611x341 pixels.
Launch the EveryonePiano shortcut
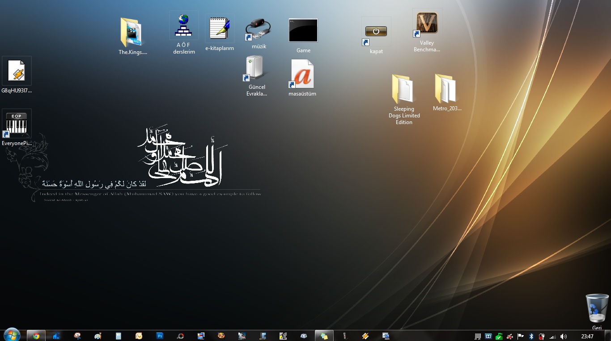(17, 128)
